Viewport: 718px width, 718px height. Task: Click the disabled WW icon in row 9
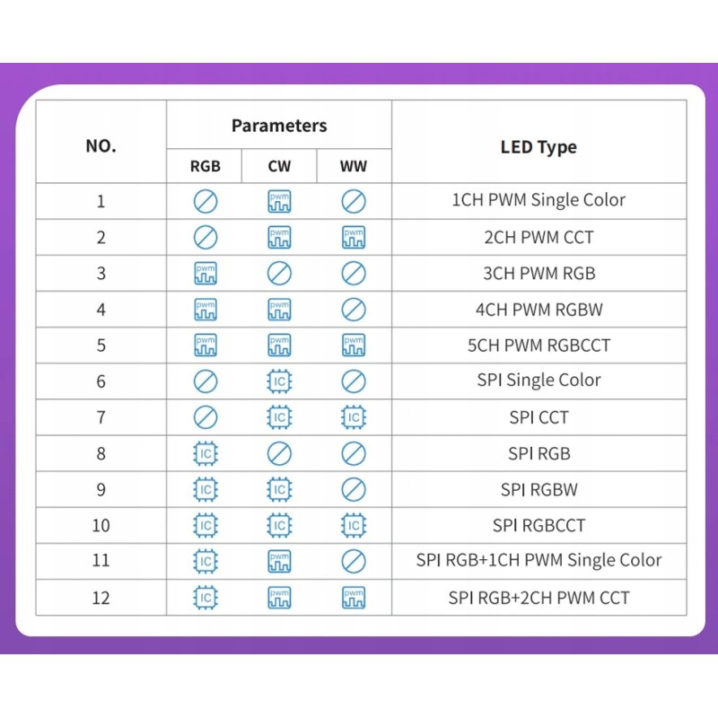click(354, 489)
